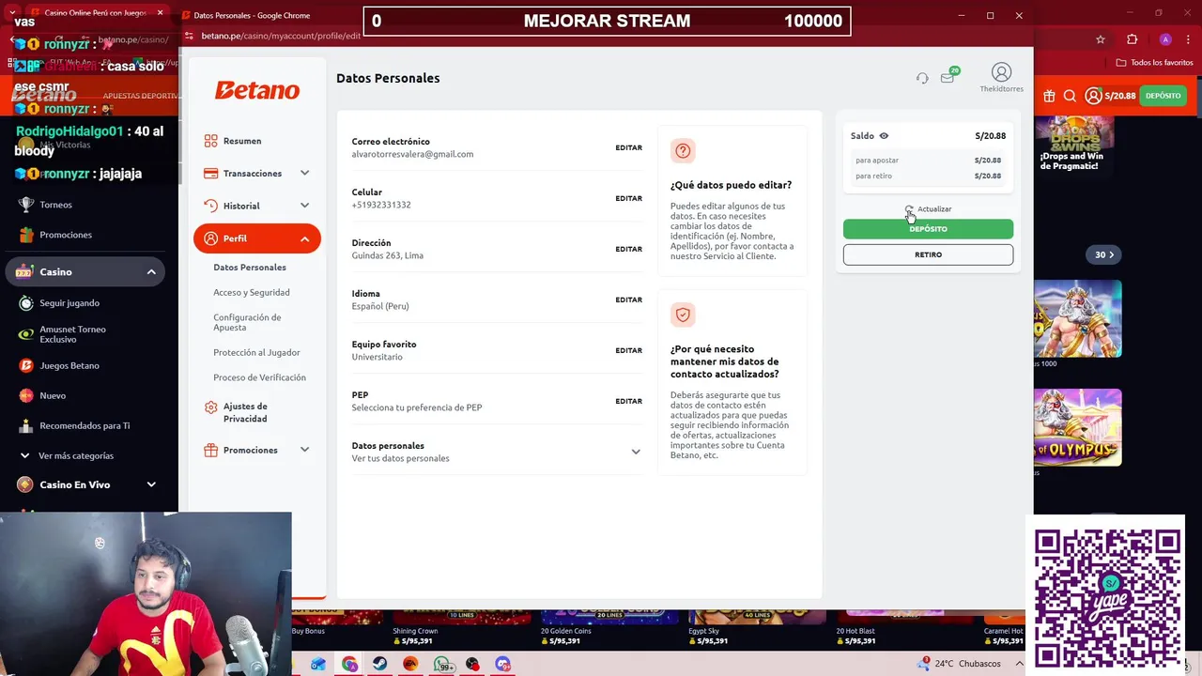This screenshot has width=1202, height=676.
Task: Open Juegos Betano
Action: click(x=69, y=365)
